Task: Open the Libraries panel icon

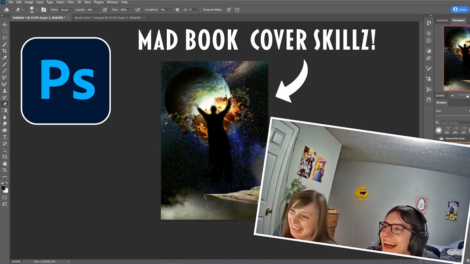Action: click(429, 99)
